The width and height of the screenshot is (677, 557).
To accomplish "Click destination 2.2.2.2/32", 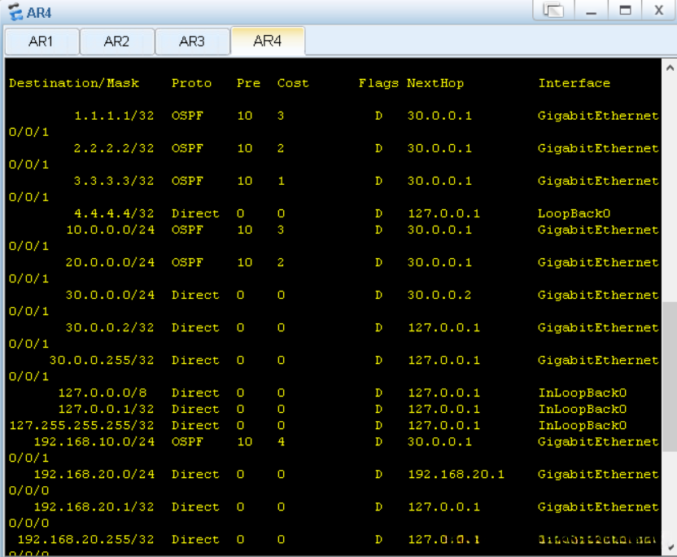I will click(x=114, y=148).
